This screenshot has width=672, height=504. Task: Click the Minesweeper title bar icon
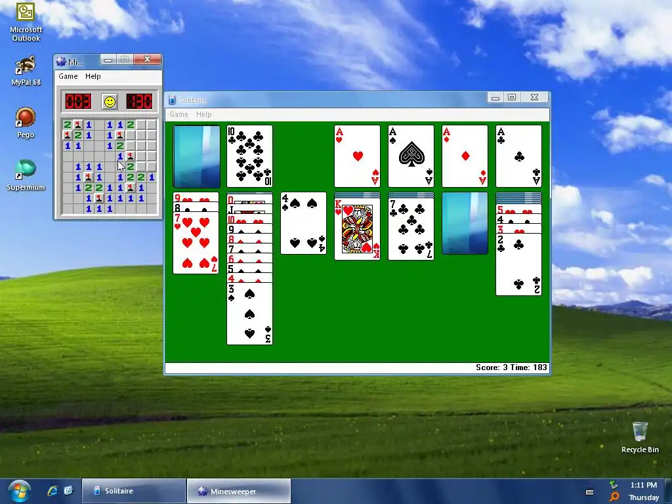coord(61,62)
